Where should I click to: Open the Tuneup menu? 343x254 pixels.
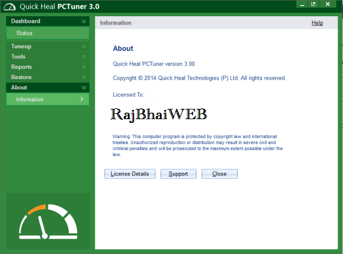click(48, 47)
